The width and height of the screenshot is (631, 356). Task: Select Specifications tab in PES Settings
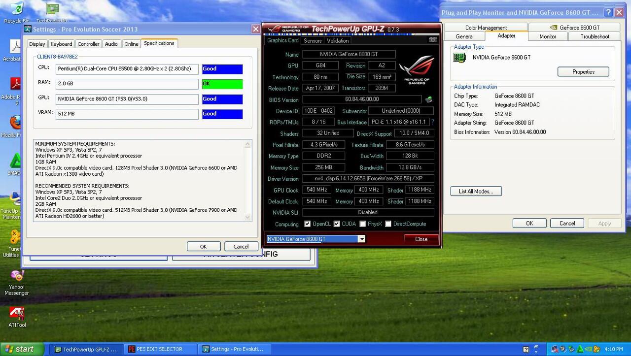tap(159, 43)
